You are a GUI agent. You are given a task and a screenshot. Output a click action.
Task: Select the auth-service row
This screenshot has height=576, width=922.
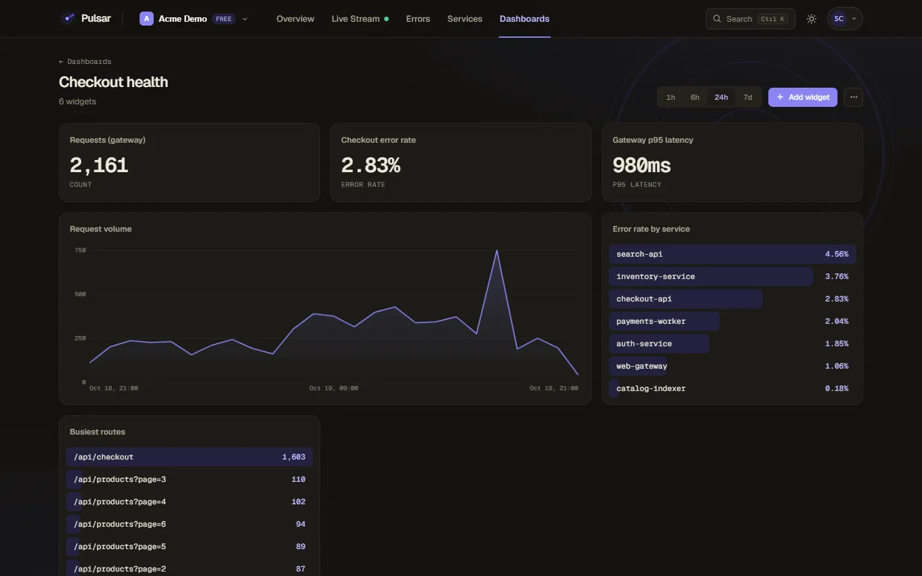(732, 344)
